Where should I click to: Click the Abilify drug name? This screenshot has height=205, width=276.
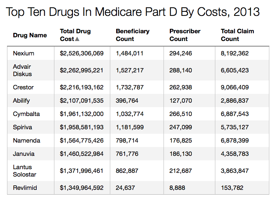click(x=21, y=101)
